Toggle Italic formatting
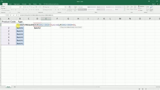The height and width of the screenshot is (90, 160). click(14, 10)
